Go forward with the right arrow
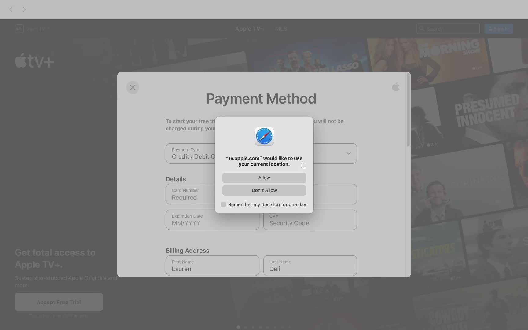 click(24, 9)
